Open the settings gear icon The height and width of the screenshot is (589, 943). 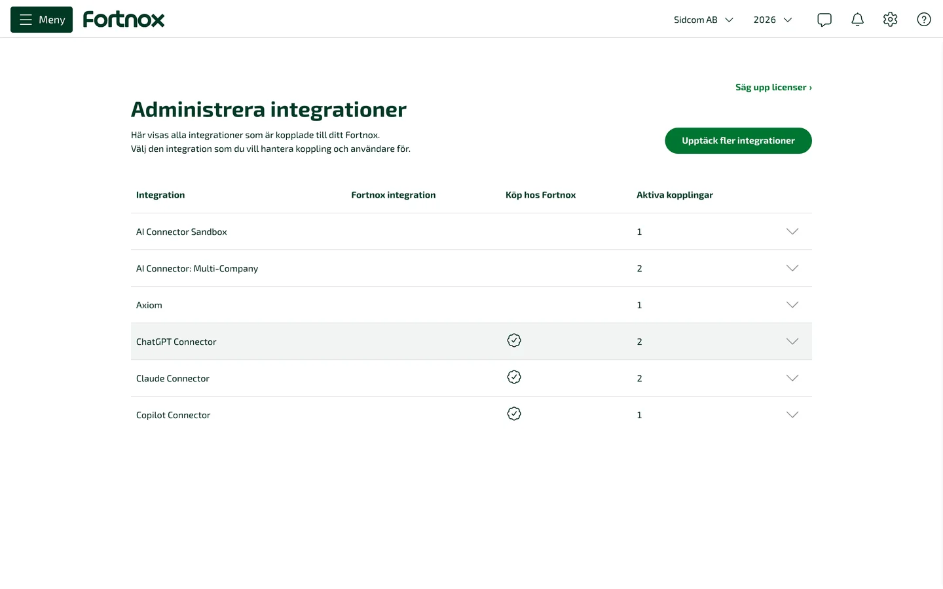pos(890,20)
